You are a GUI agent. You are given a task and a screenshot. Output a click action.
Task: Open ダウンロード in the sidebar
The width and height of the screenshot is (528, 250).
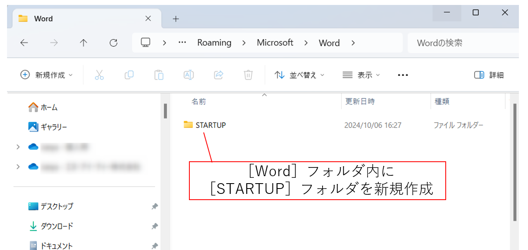pyautogui.click(x=57, y=226)
